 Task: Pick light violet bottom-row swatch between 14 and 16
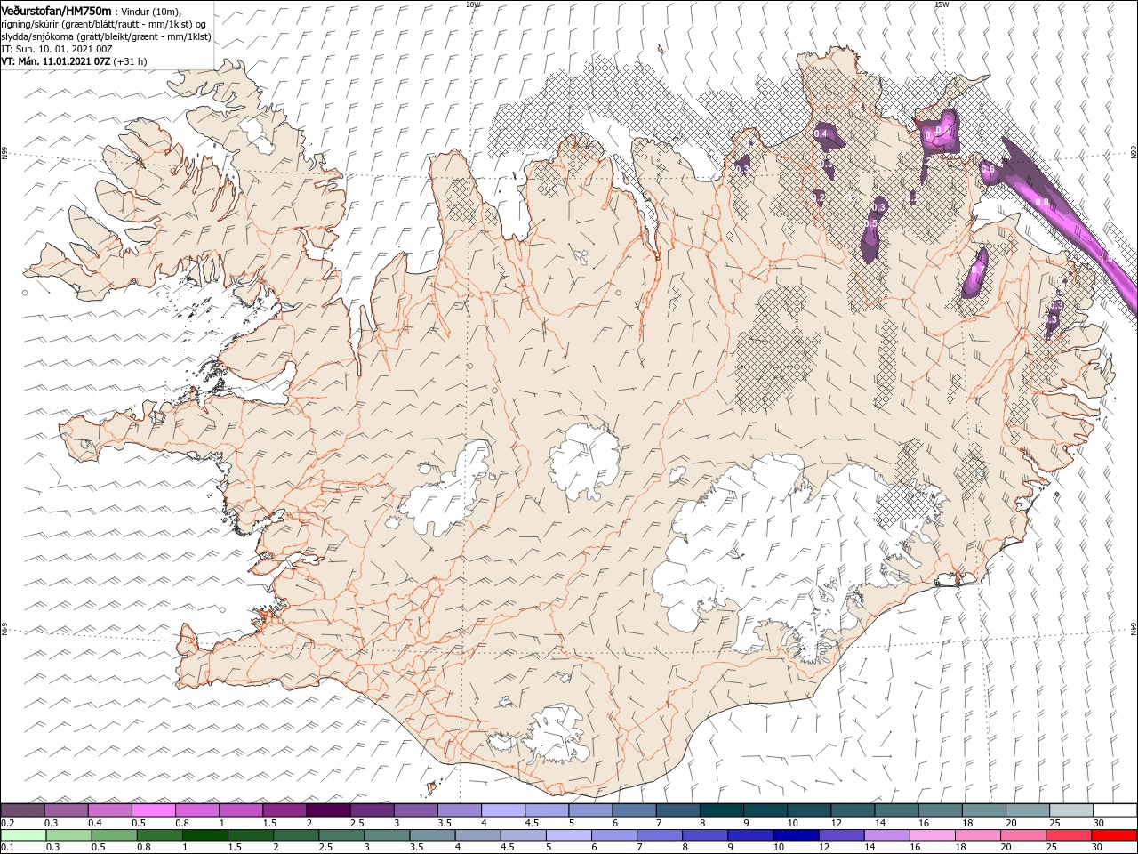pyautogui.click(x=886, y=835)
